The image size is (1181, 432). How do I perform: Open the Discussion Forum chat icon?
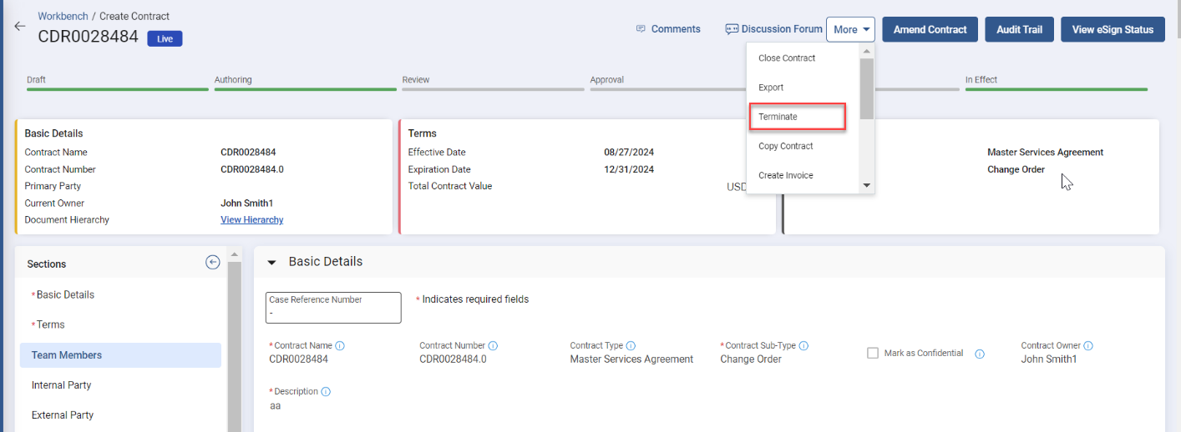[x=732, y=29]
